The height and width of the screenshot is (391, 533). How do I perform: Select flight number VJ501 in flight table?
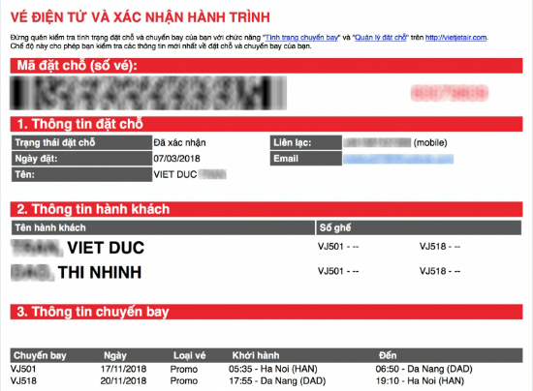tap(23, 369)
